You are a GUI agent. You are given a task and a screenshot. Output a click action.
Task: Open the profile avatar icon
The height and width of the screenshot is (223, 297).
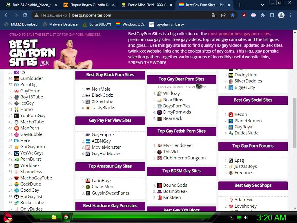[x=281, y=15]
